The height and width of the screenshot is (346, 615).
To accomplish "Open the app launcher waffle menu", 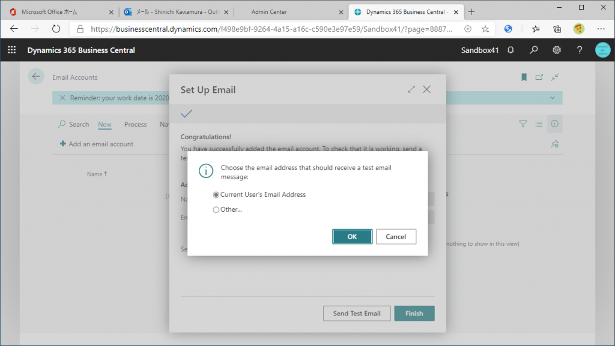I will tap(12, 50).
